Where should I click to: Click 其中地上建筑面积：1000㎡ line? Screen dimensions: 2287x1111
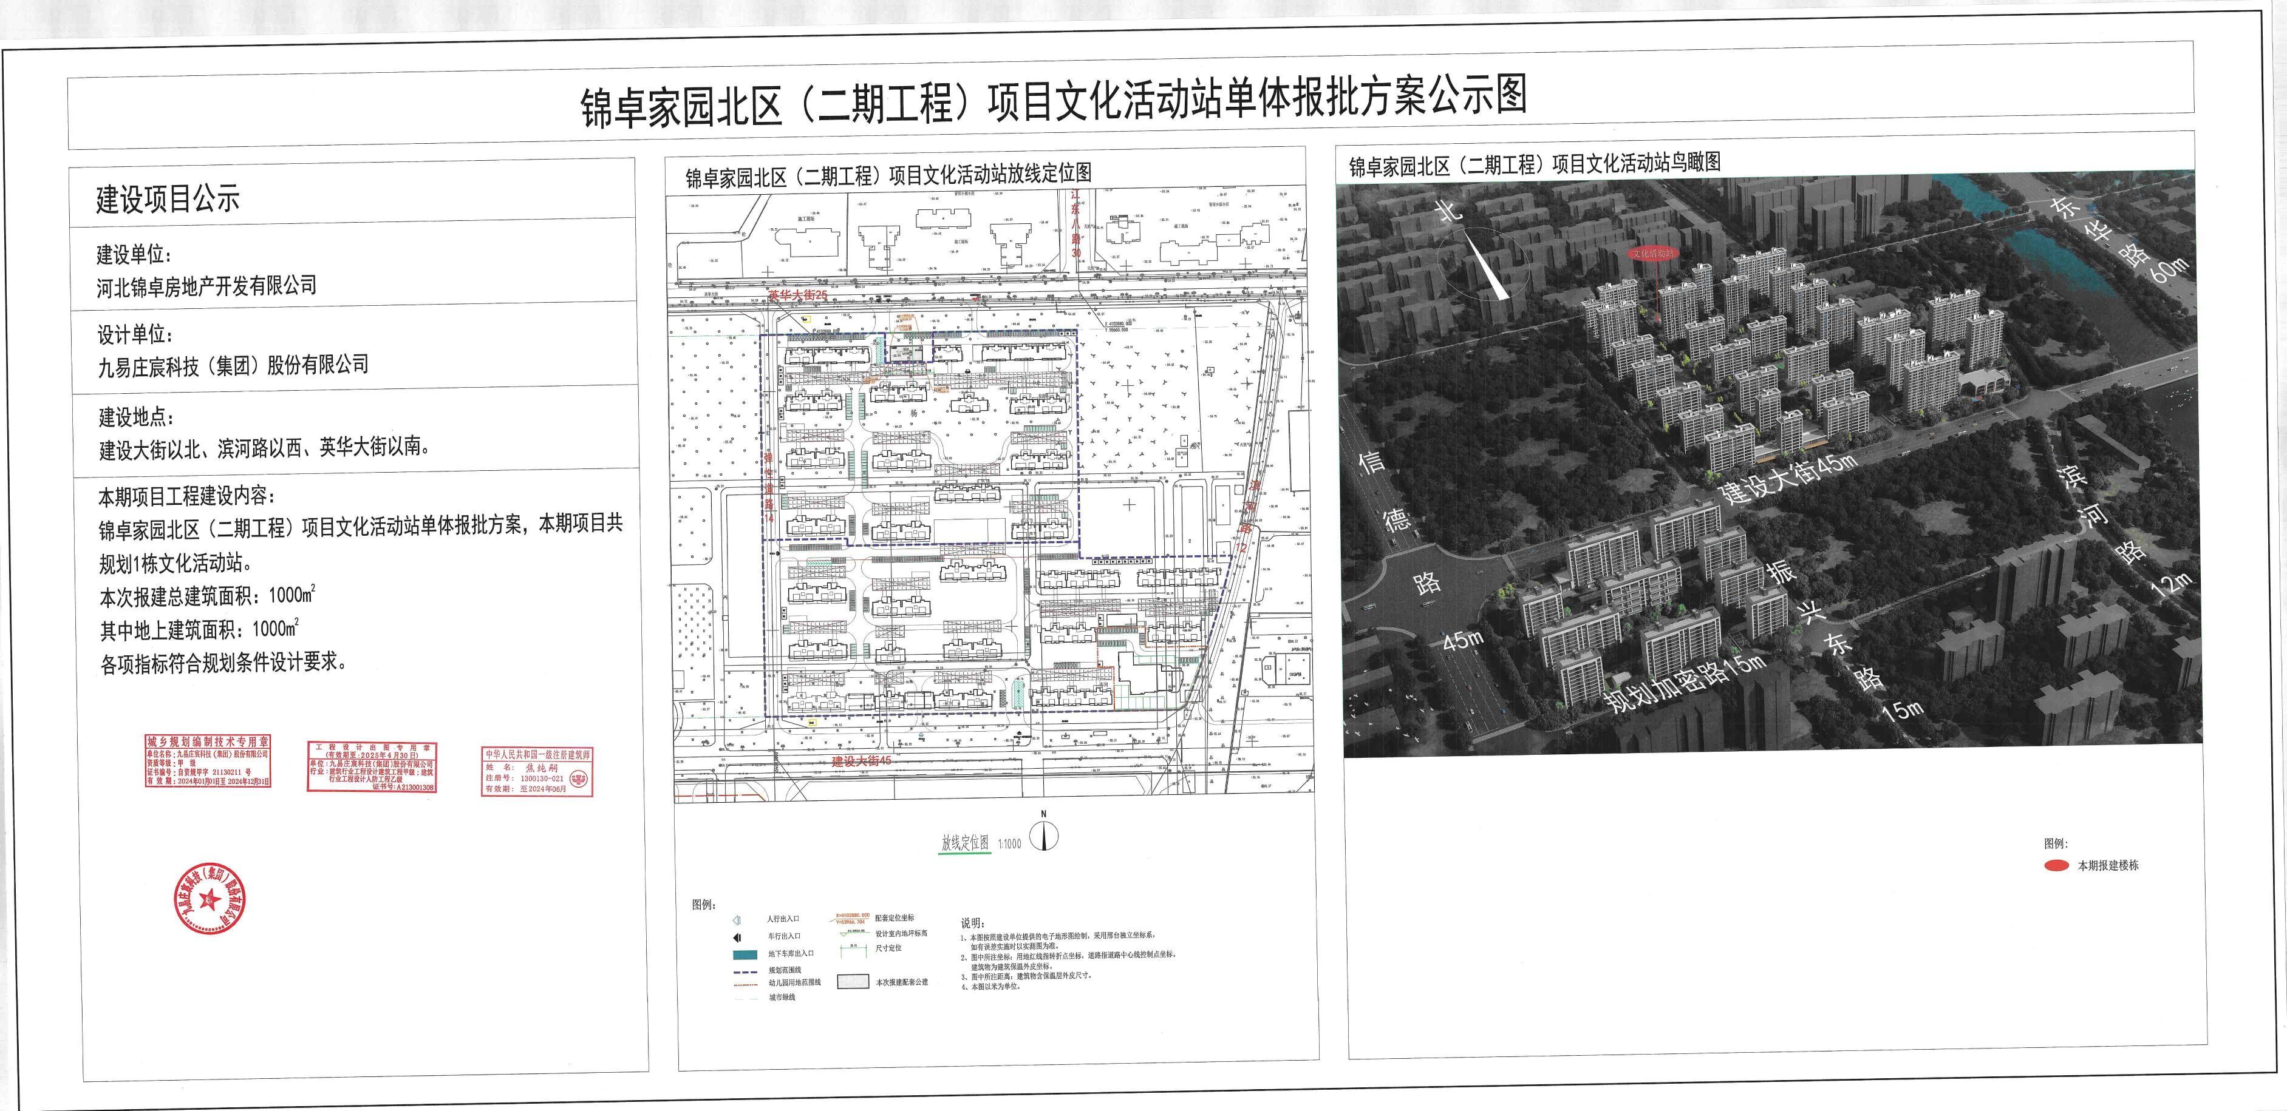[x=200, y=629]
